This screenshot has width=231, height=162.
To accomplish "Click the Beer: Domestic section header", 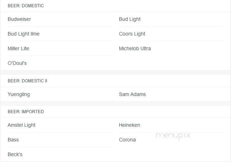I will tap(26, 6).
